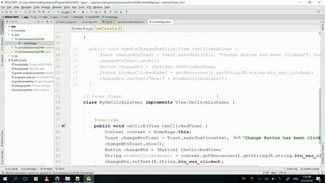Collapse the Gradle Scripts node
325x183 pixels.
(6, 60)
